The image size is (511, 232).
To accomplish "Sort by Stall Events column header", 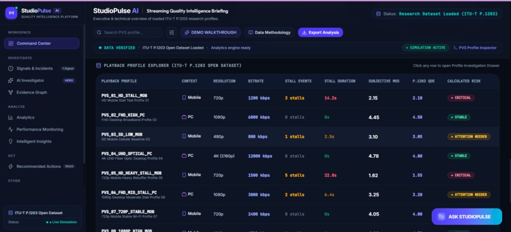I will point(298,81).
